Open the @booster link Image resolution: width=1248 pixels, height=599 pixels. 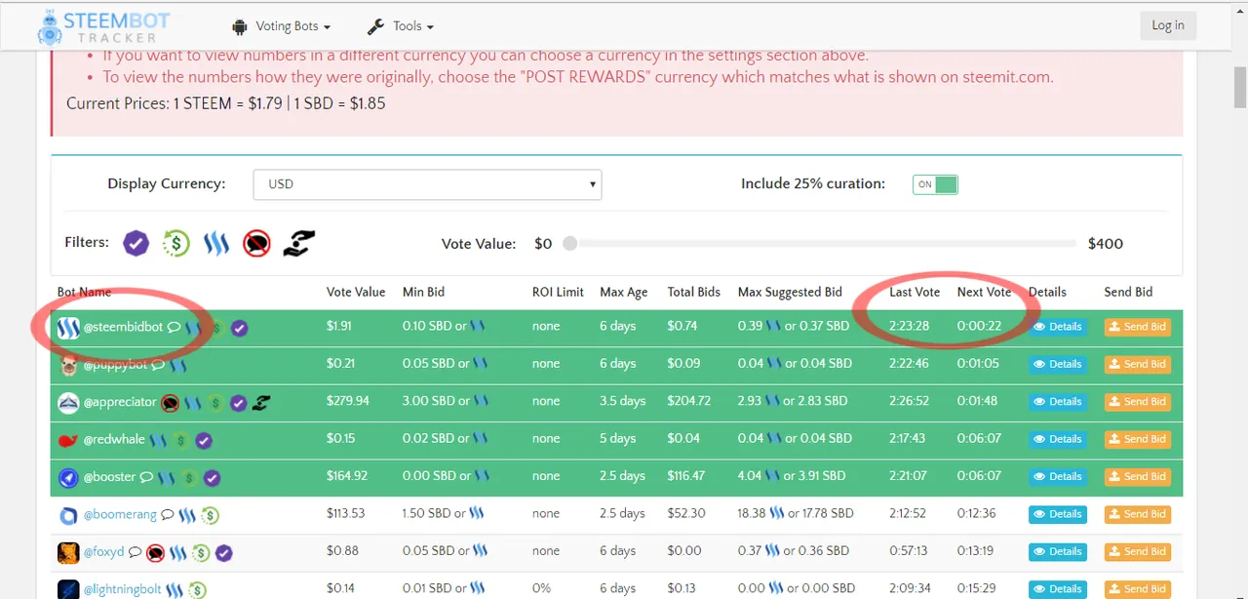(x=110, y=477)
